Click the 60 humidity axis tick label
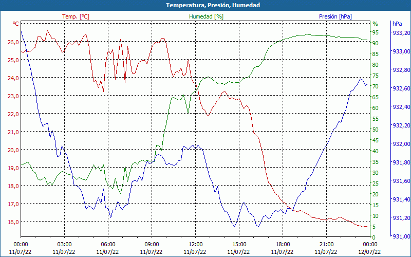This screenshot has width=411, height=257. click(376, 108)
